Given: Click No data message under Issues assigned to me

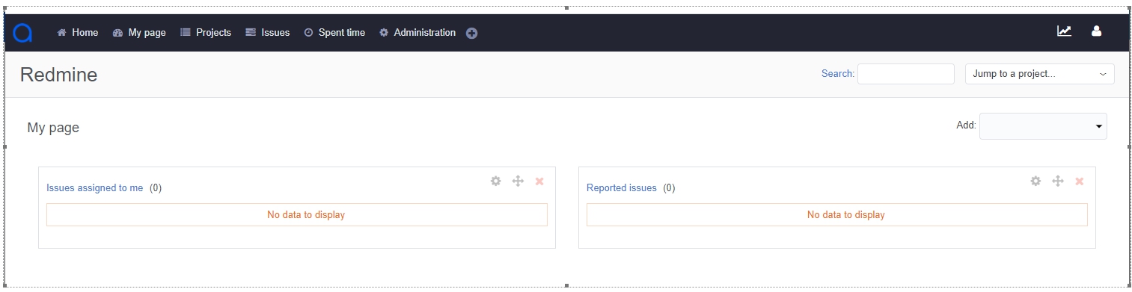Looking at the screenshot, I should [297, 215].
